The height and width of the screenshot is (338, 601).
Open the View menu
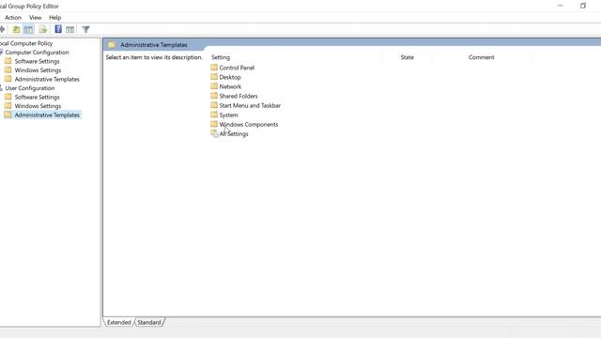pos(35,18)
